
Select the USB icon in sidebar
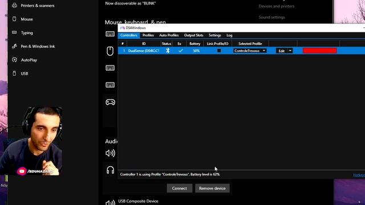14,73
